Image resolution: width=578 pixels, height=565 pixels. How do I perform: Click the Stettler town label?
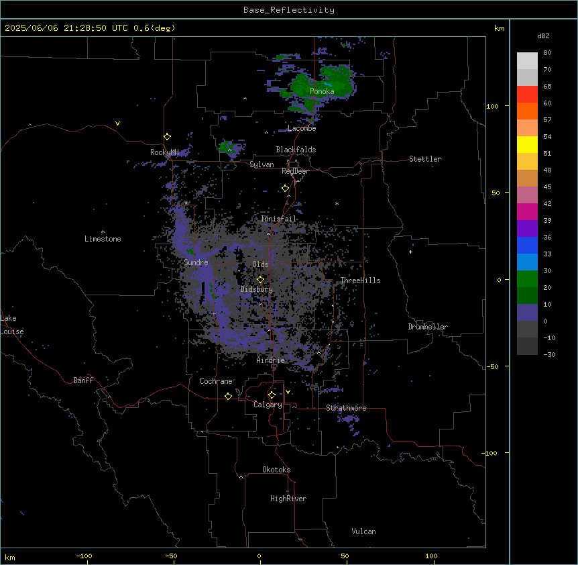(425, 159)
